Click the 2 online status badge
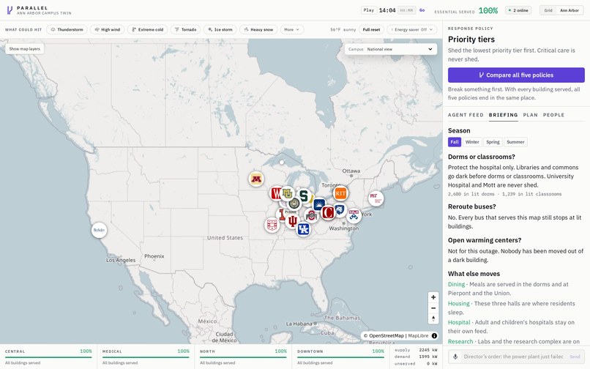The width and height of the screenshot is (590, 369). pos(518,10)
